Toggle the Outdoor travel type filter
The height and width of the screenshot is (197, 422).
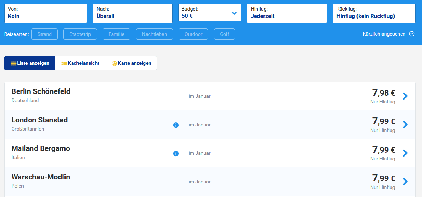(x=193, y=34)
